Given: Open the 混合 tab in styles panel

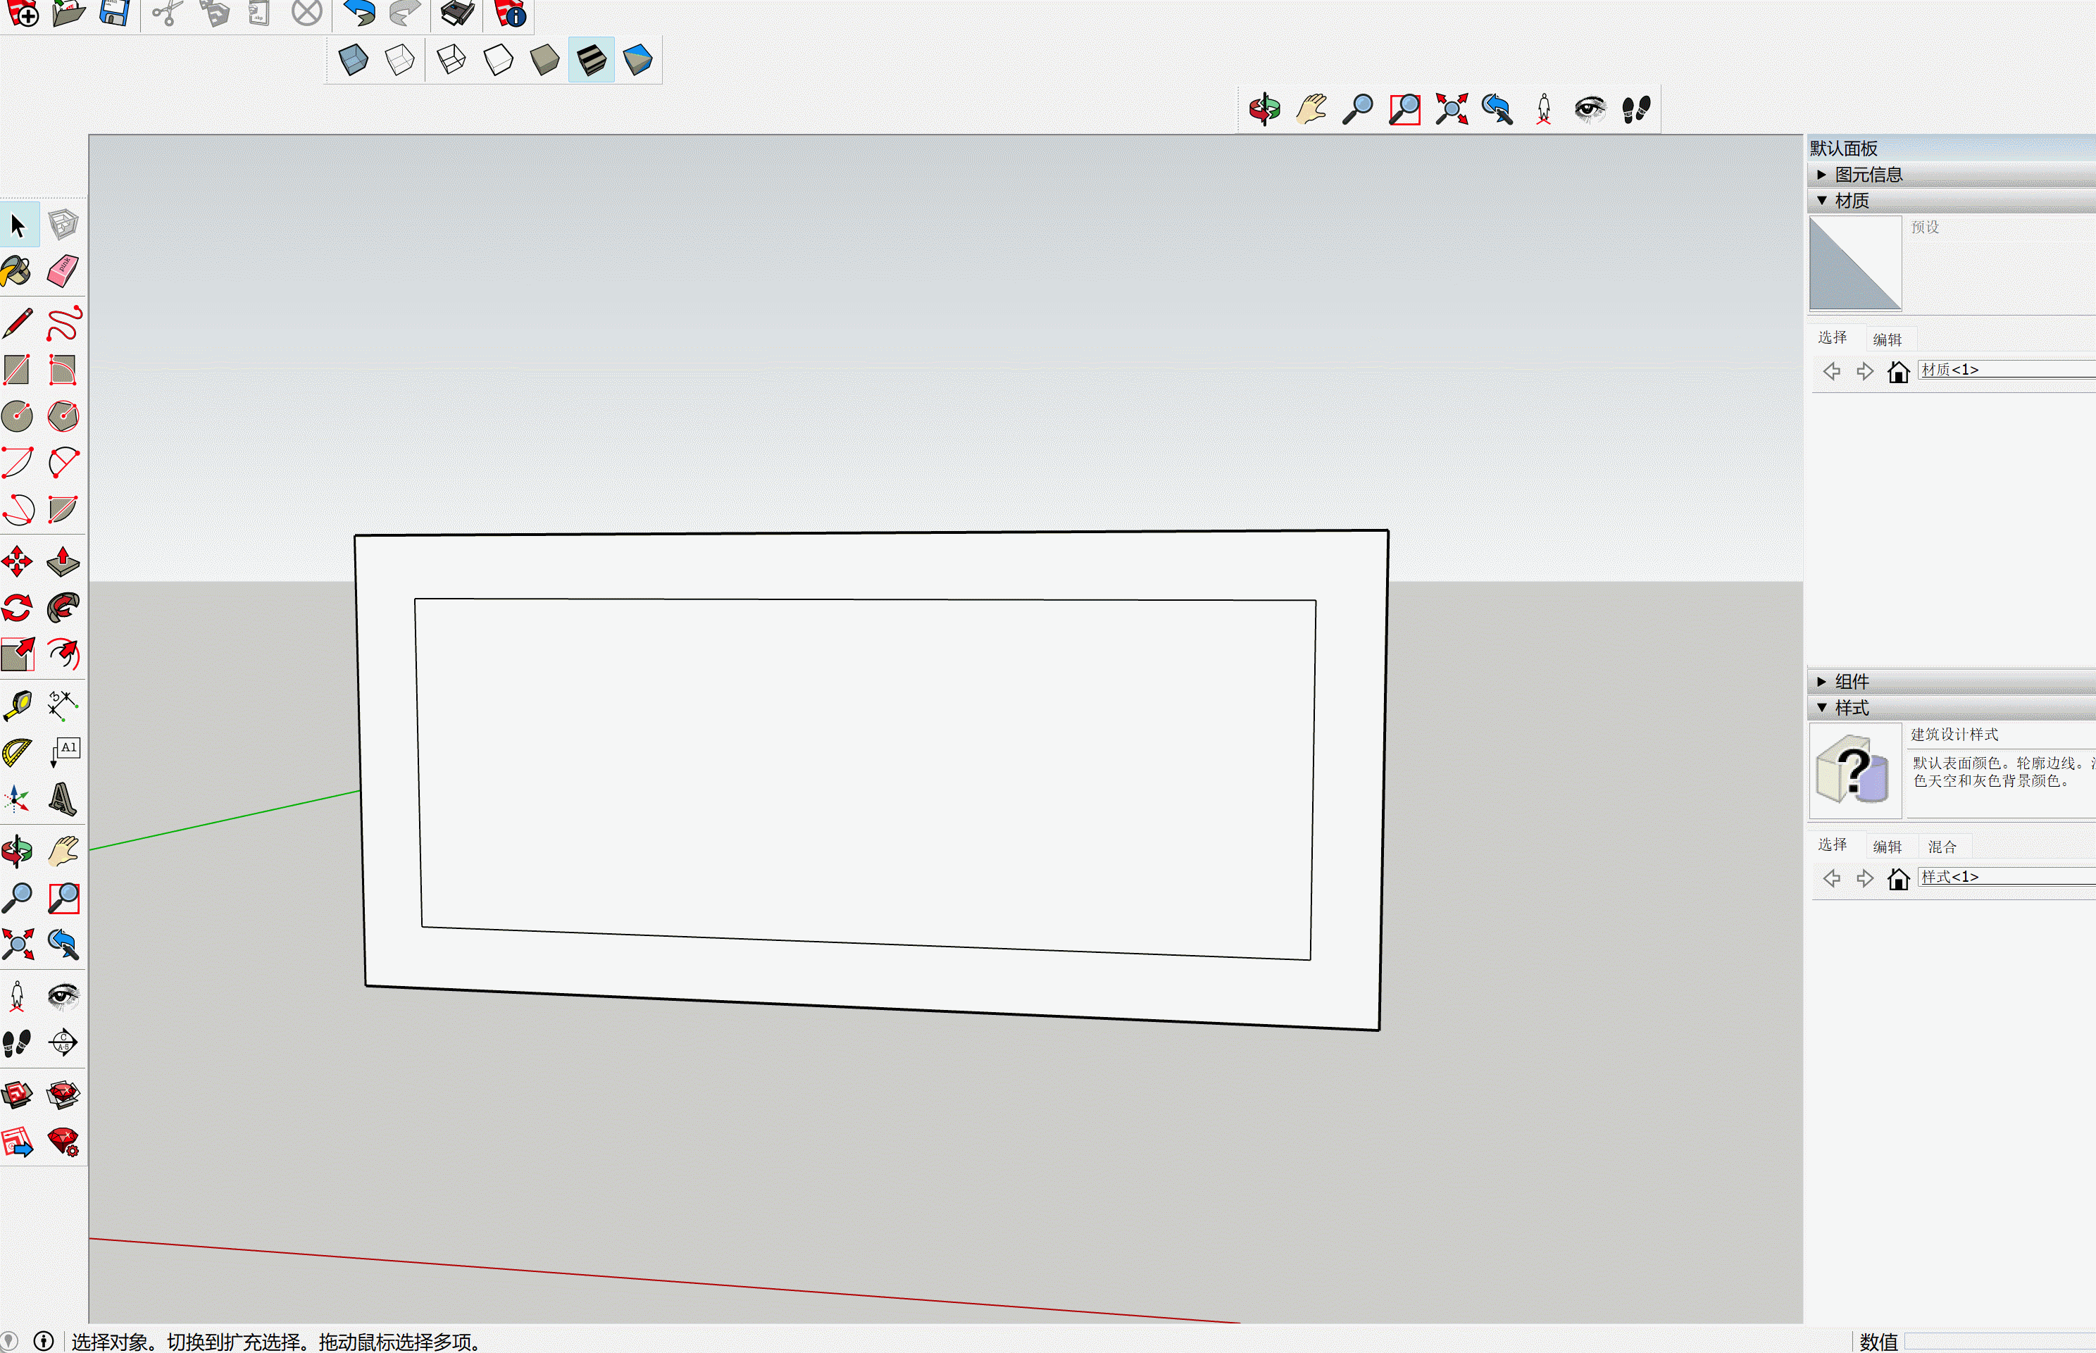Looking at the screenshot, I should tap(1941, 846).
